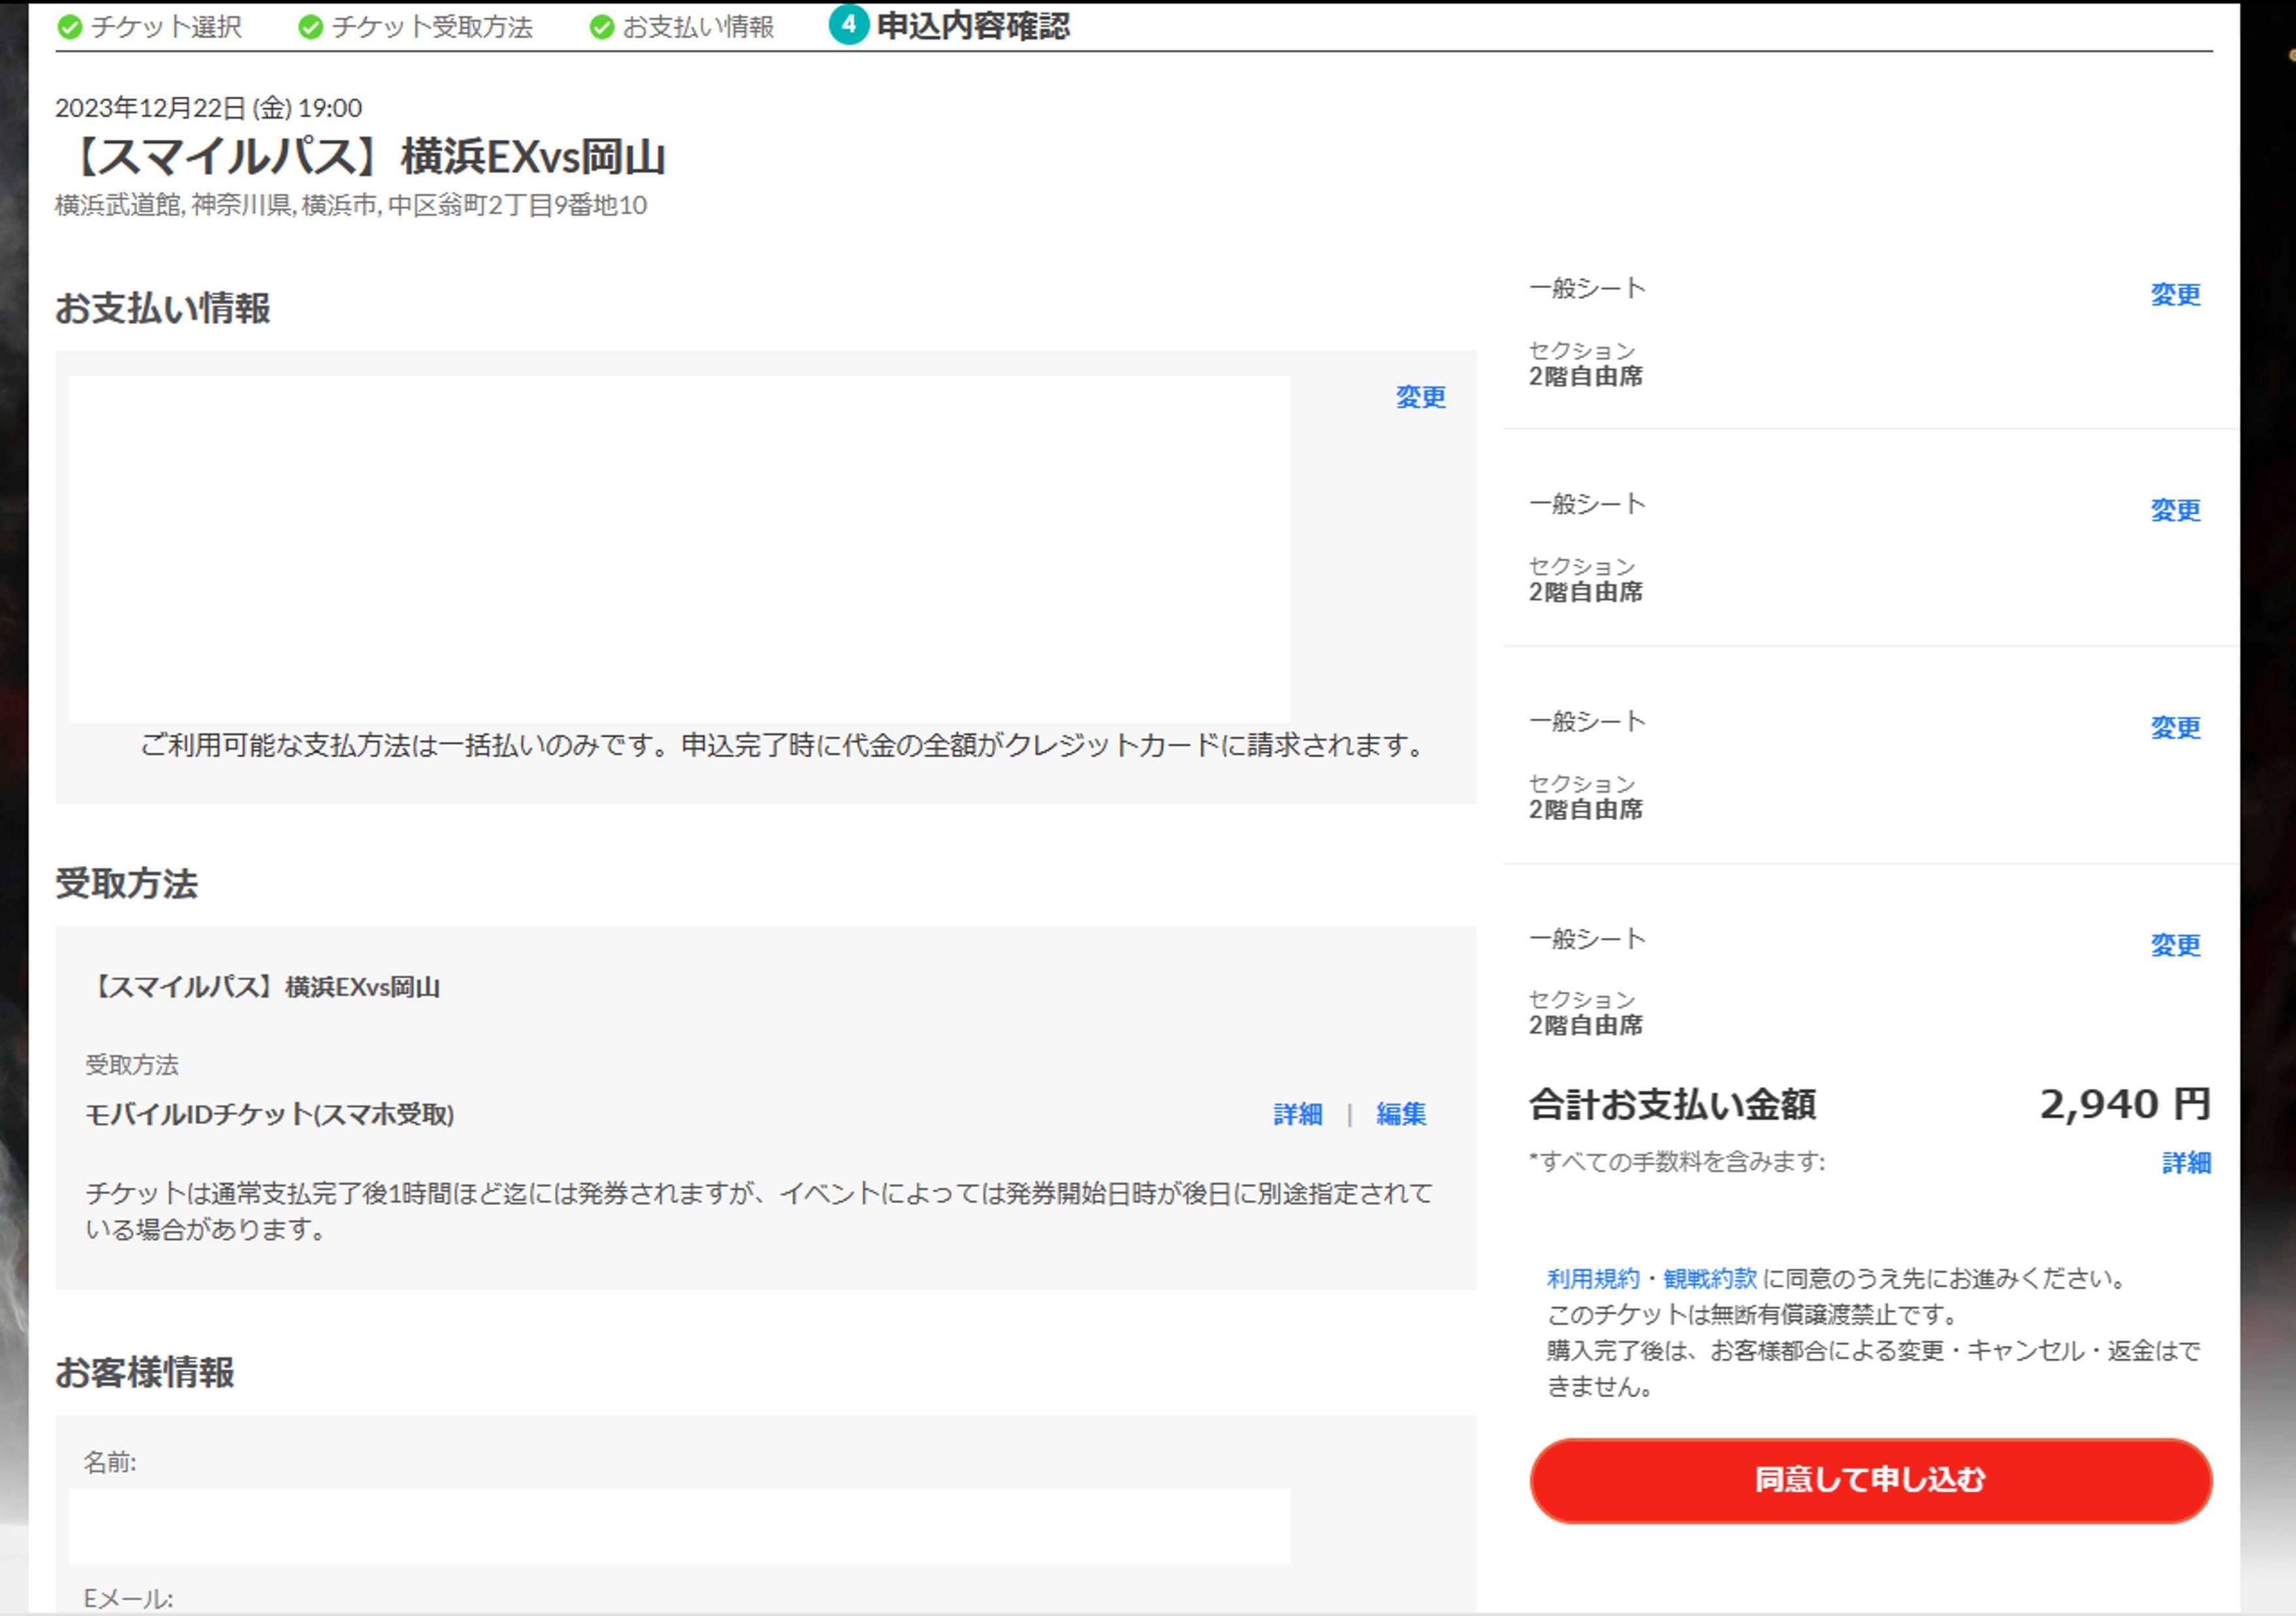Click 変更 for the fourth 一般シート ticket
Image resolution: width=2296 pixels, height=1616 pixels.
click(x=2175, y=945)
